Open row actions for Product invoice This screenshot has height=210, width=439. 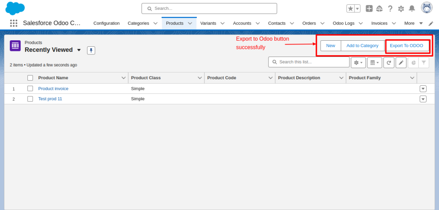click(423, 89)
